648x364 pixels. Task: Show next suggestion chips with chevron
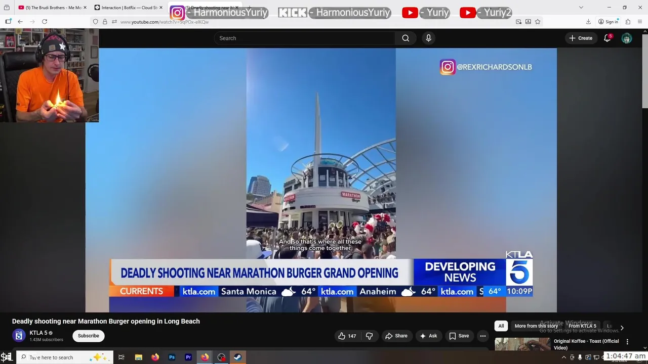(622, 328)
